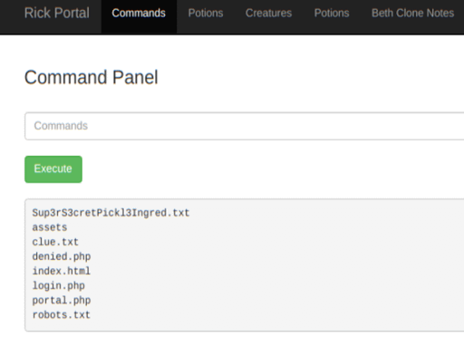Image resolution: width=464 pixels, height=337 pixels.
Task: Click portal.php in the output listing
Action: pyautogui.click(x=62, y=300)
